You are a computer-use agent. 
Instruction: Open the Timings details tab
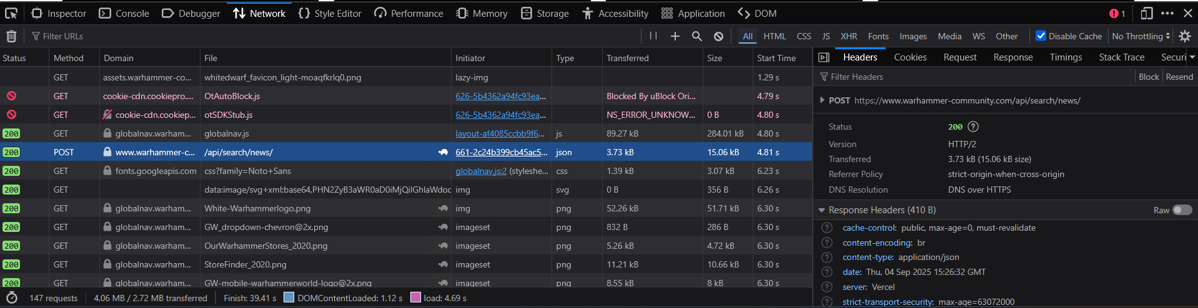coord(1066,57)
